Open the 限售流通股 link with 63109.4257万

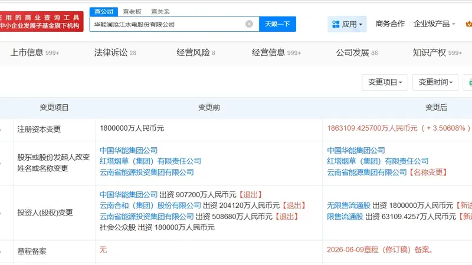point(345,217)
